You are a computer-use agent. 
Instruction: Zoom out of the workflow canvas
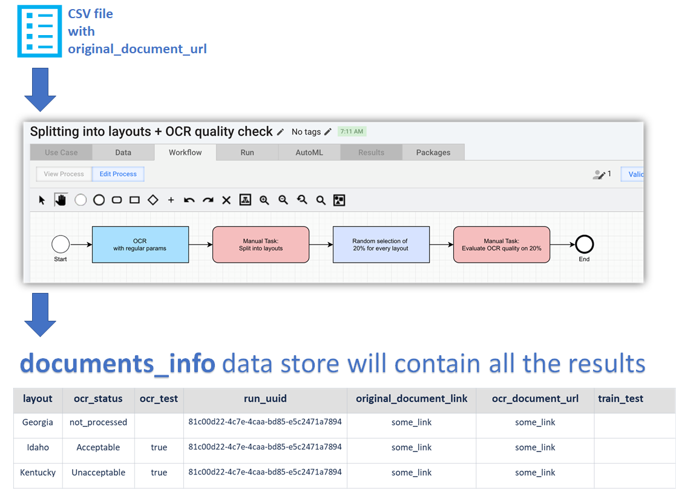[x=283, y=200]
